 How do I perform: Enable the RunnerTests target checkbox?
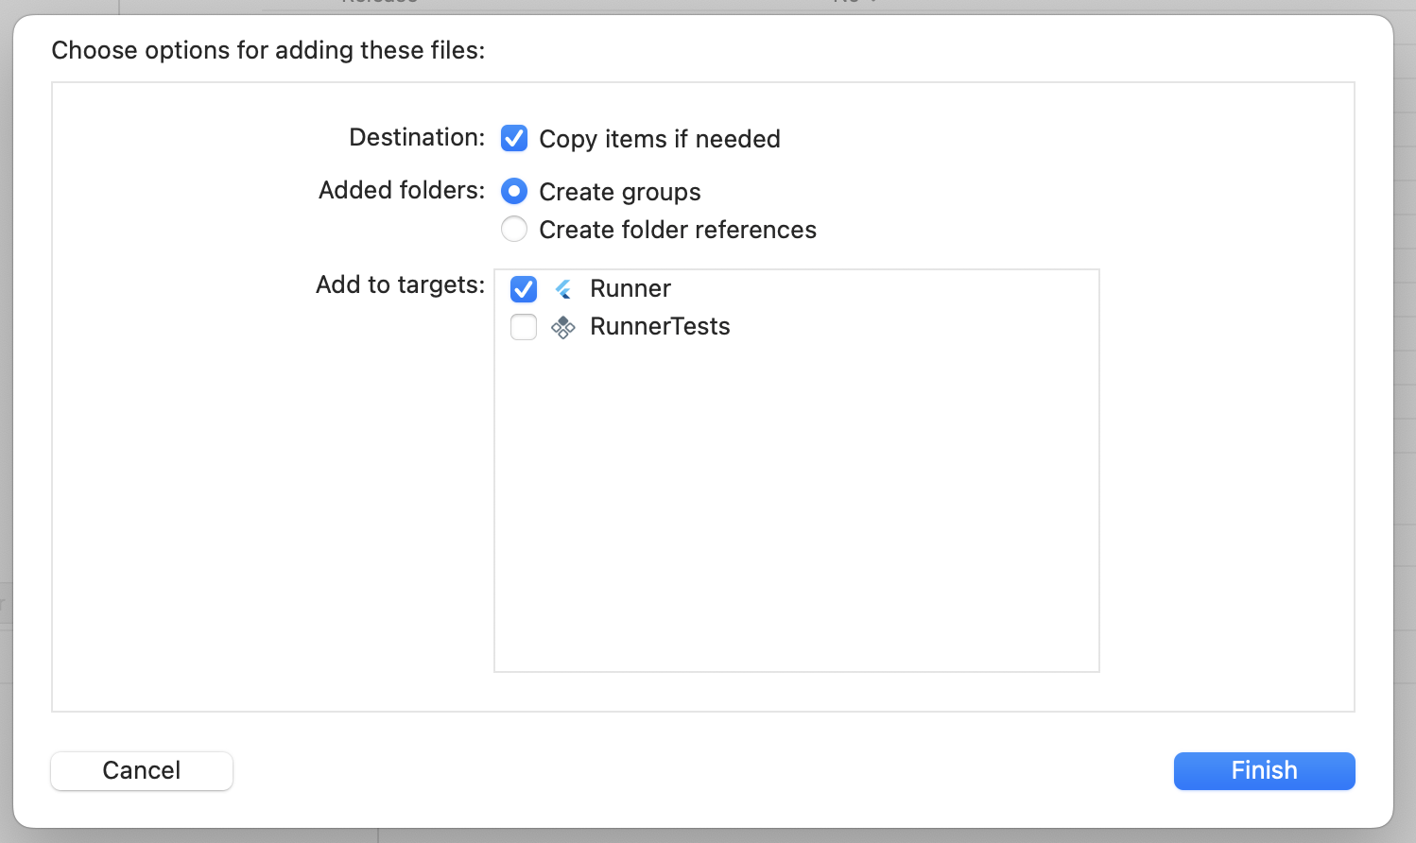[524, 327]
